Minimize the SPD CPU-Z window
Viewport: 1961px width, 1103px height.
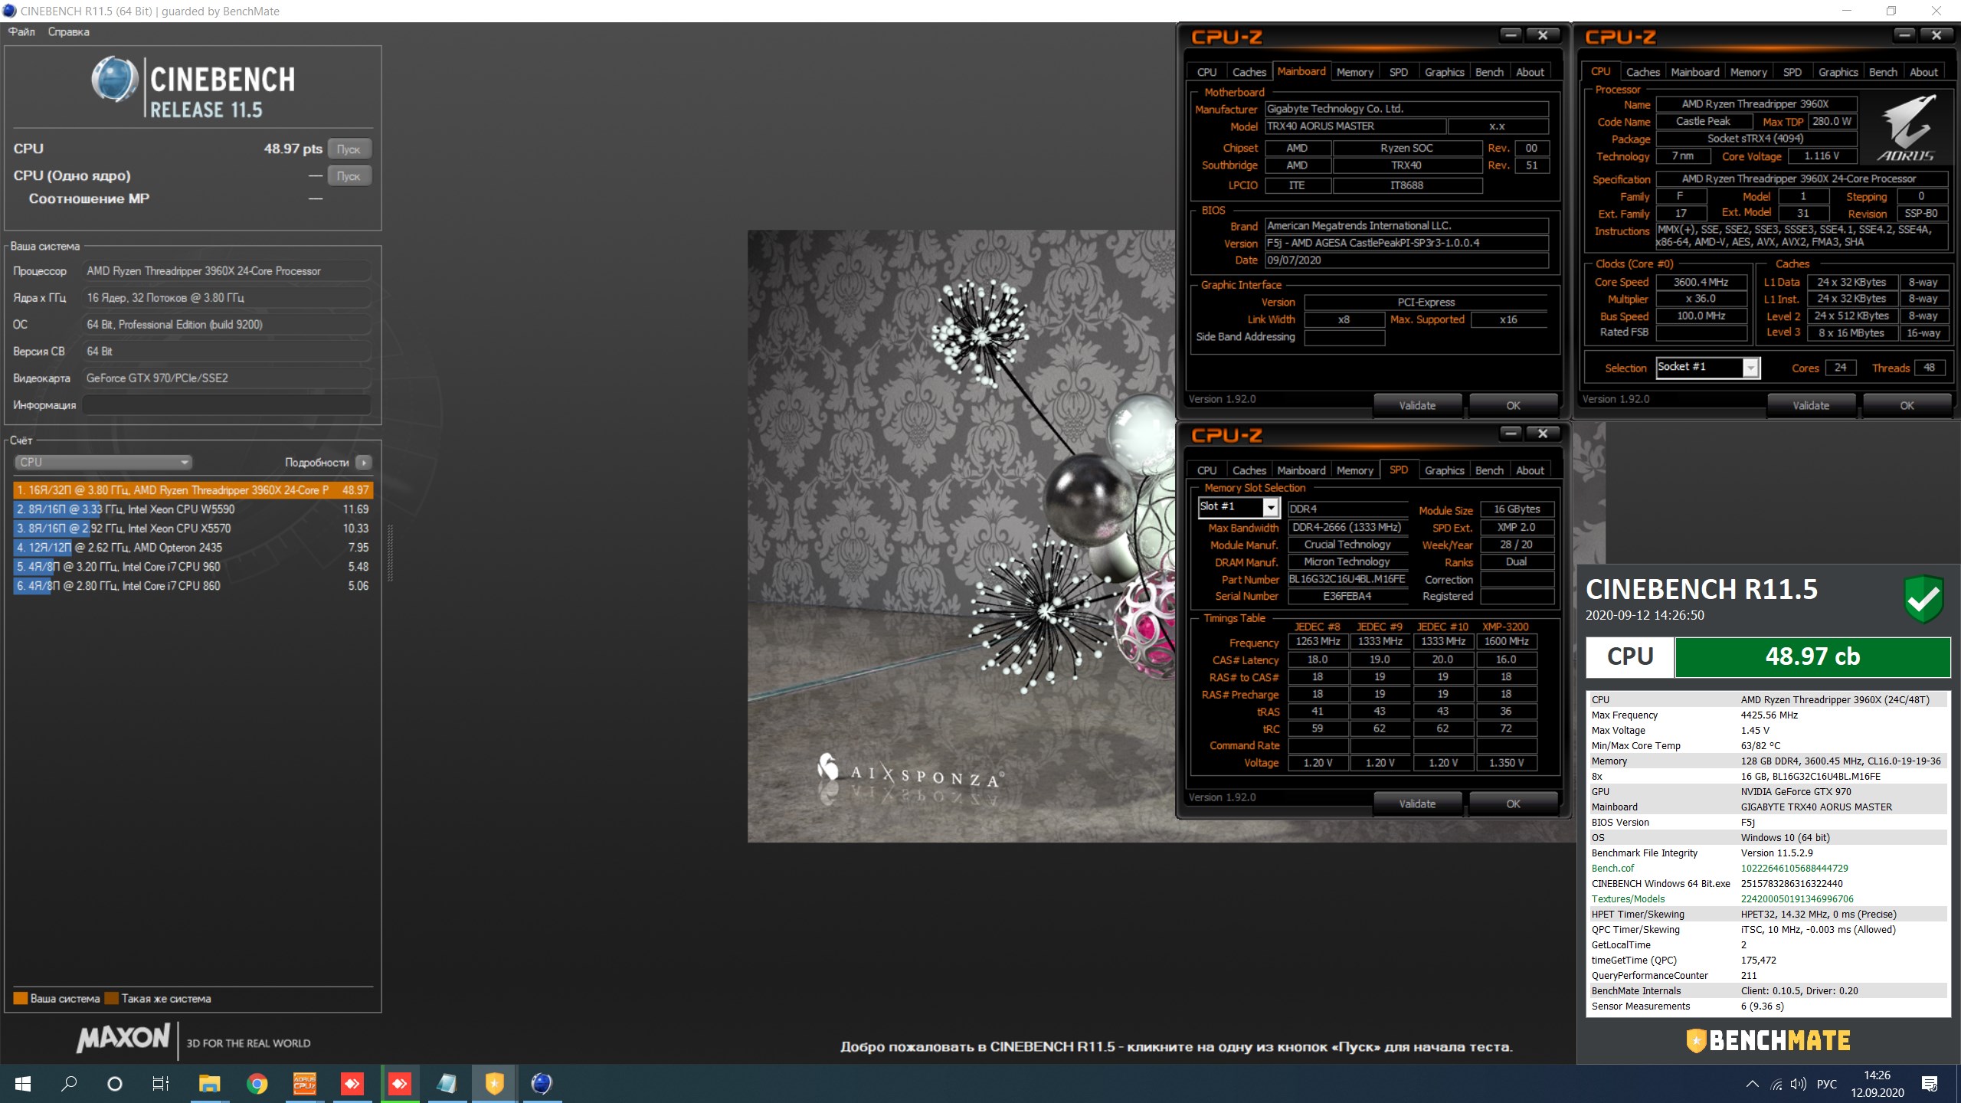[x=1511, y=434]
